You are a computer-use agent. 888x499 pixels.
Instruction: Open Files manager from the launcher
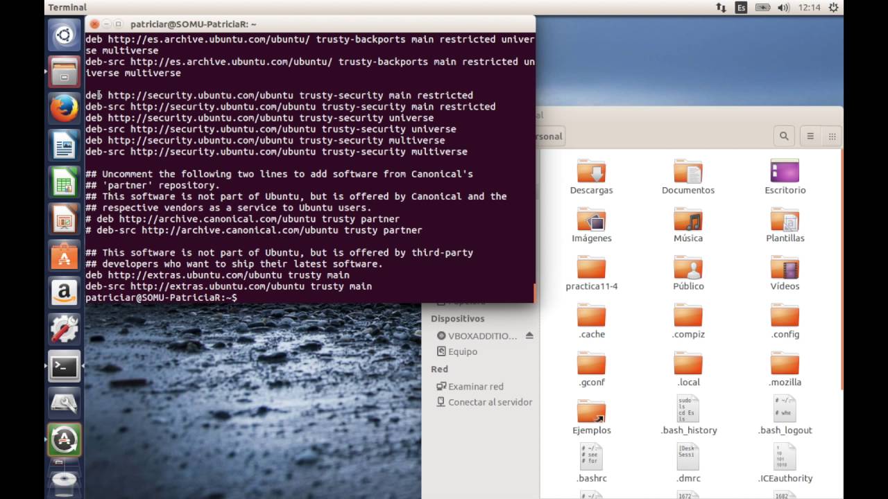(x=64, y=71)
